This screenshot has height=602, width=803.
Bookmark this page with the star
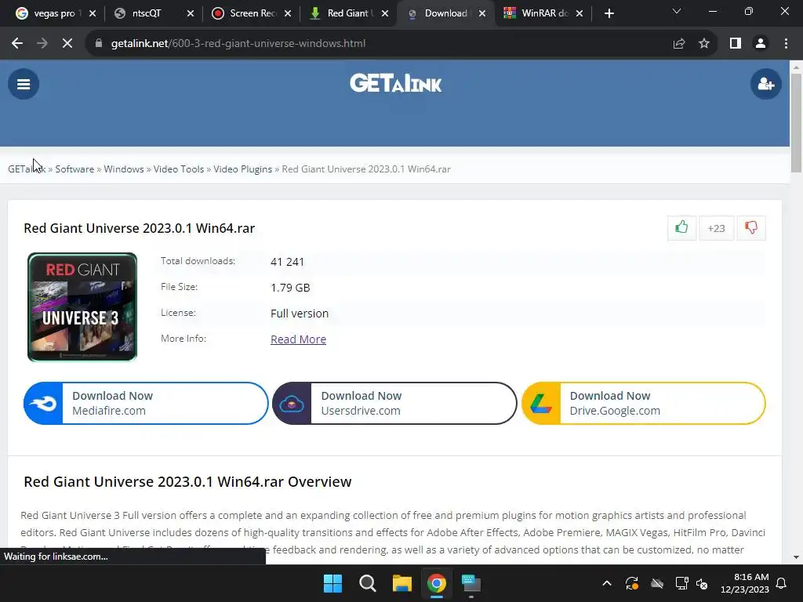tap(704, 44)
